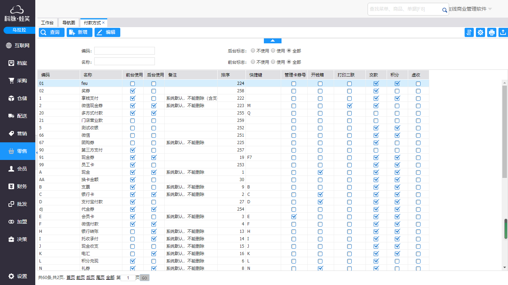Click the 快捷键 column header
This screenshot has height=285, width=508.
click(264, 75)
